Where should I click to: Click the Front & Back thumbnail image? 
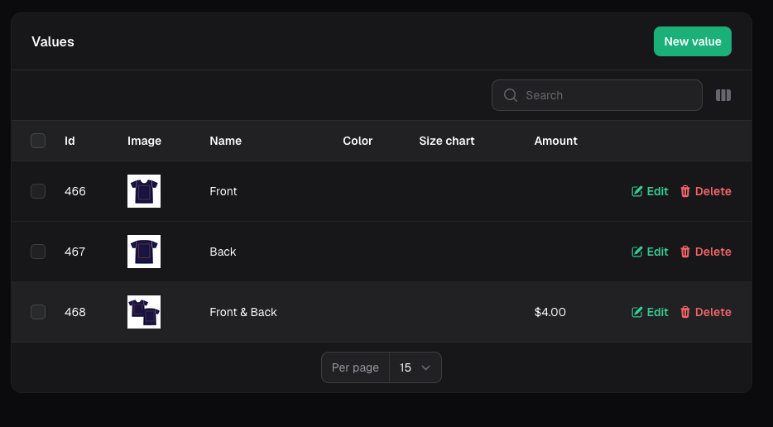click(144, 312)
